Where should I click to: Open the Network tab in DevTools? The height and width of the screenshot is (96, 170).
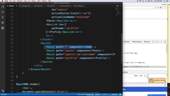[x=126, y=42]
